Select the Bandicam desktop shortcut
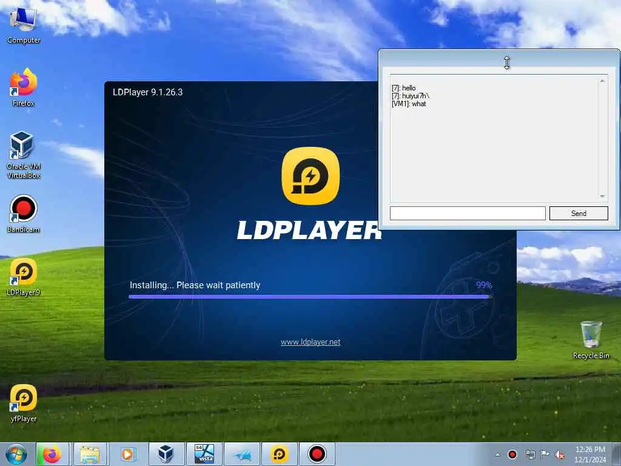Viewport: 621px width, 466px height. coord(24,214)
